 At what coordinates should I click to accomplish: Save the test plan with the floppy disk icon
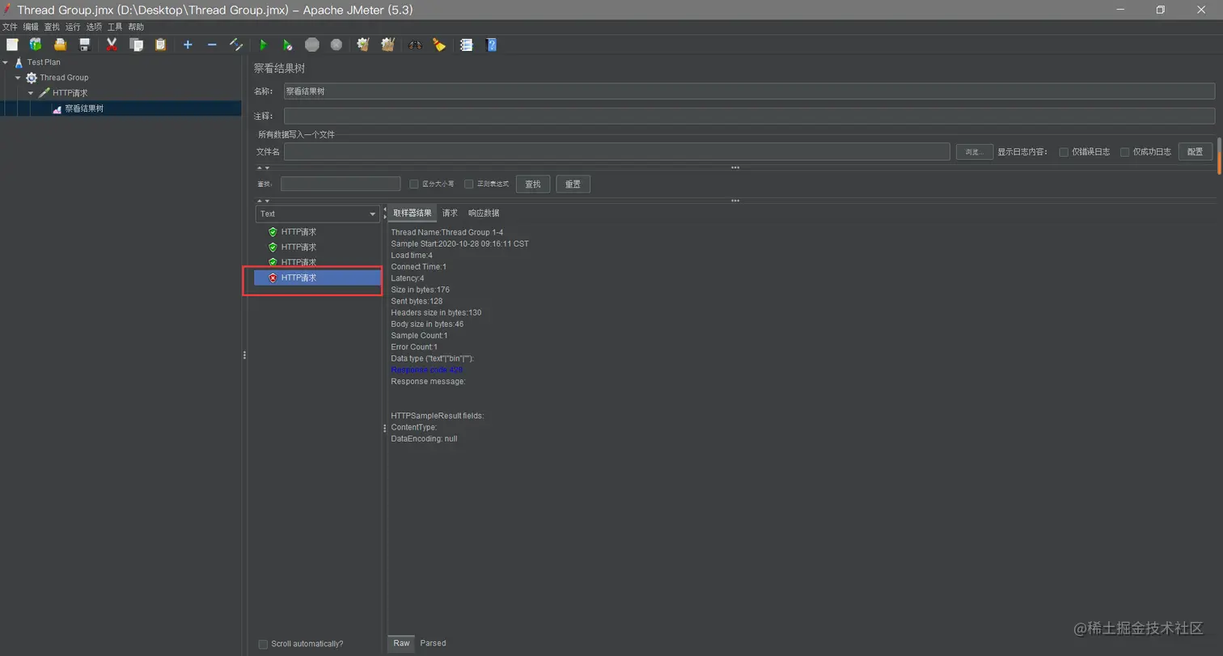(x=84, y=44)
